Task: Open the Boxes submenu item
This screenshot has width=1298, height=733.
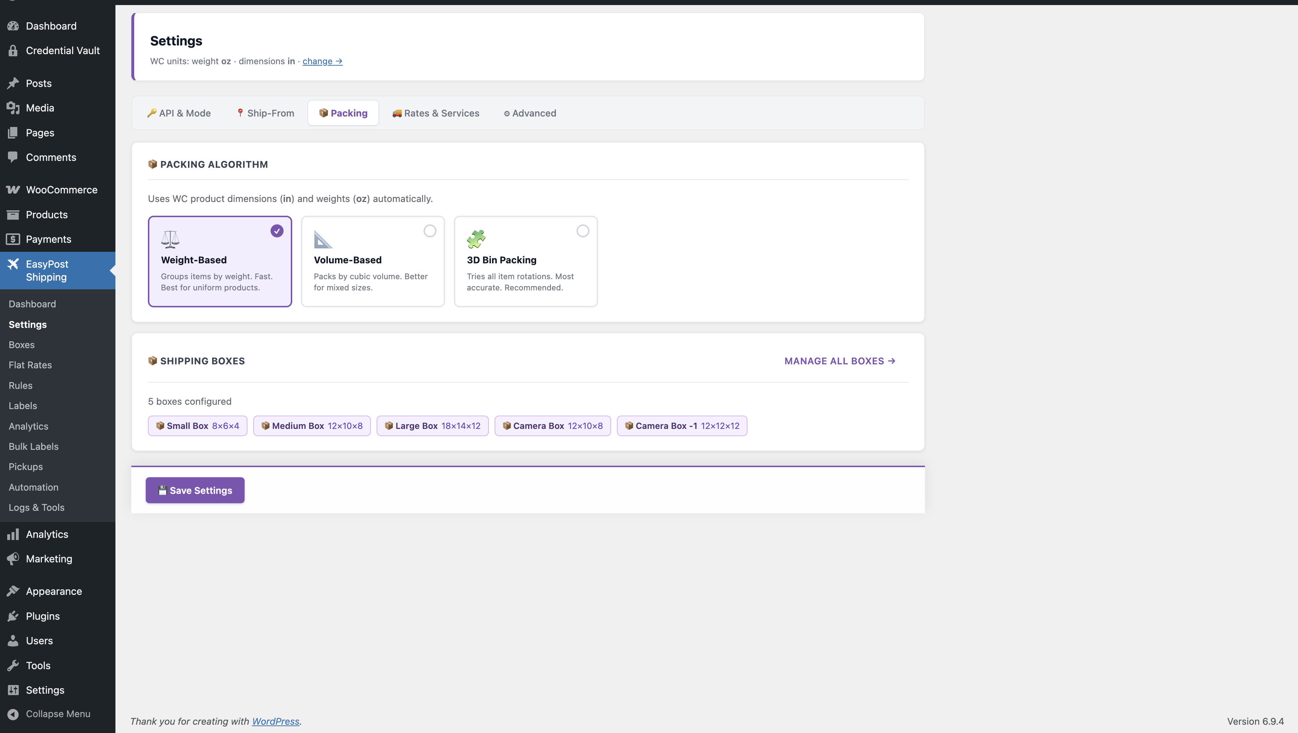Action: [x=22, y=344]
